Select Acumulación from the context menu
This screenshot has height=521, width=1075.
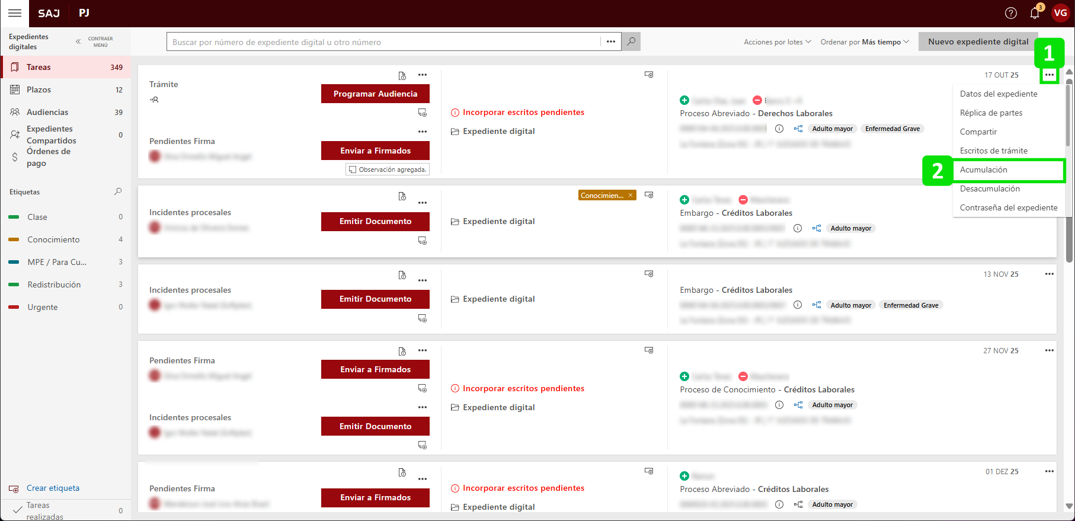[984, 170]
